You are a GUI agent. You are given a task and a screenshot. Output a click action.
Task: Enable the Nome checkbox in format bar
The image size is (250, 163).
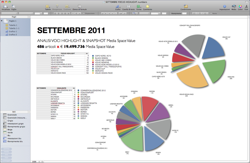click(211, 13)
